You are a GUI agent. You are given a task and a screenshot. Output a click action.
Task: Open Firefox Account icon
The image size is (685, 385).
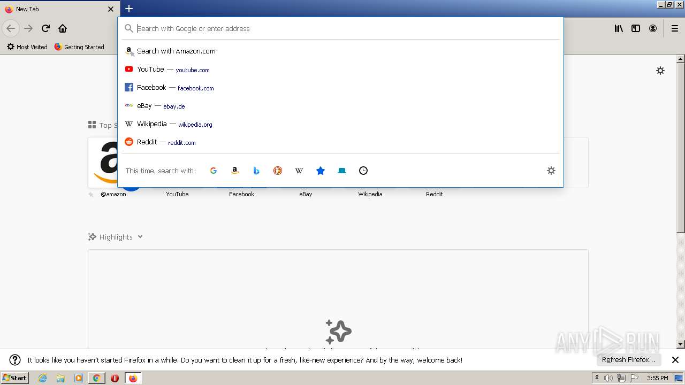(653, 28)
